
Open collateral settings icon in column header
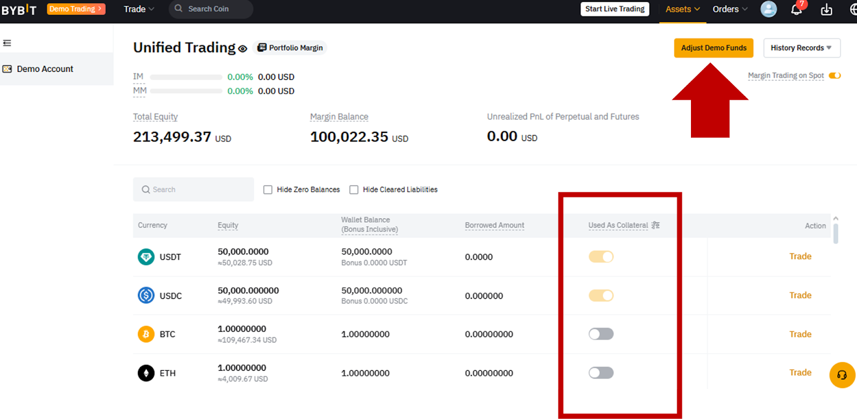656,226
